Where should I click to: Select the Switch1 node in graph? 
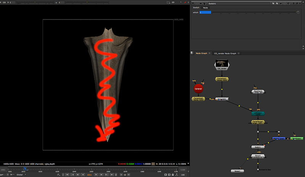click(x=258, y=146)
